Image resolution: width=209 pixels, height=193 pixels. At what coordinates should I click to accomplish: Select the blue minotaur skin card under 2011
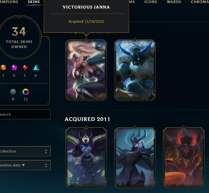pyautogui.click(x=86, y=158)
